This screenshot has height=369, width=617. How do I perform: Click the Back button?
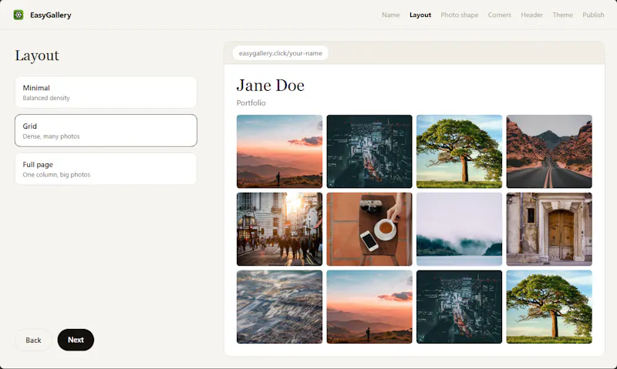[x=33, y=340]
